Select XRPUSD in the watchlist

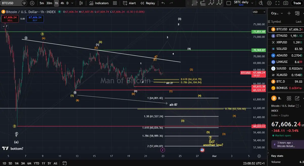click(287, 42)
